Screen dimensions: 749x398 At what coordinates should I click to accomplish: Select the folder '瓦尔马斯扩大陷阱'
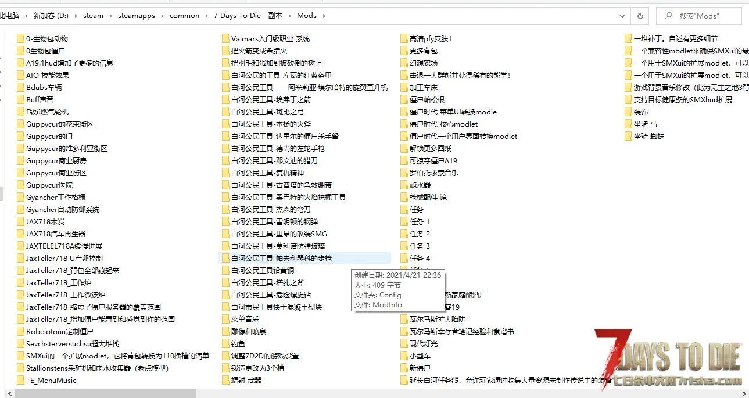pyautogui.click(x=433, y=320)
